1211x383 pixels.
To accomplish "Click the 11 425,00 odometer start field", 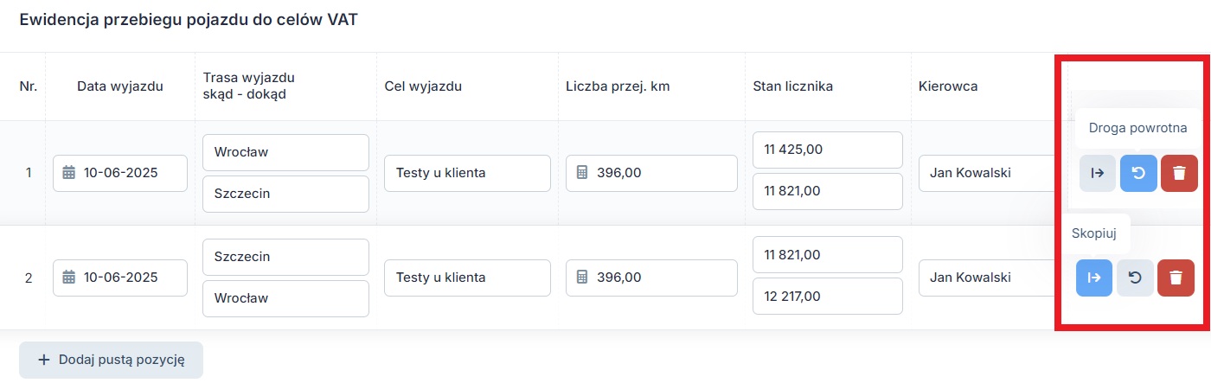I will pos(828,150).
